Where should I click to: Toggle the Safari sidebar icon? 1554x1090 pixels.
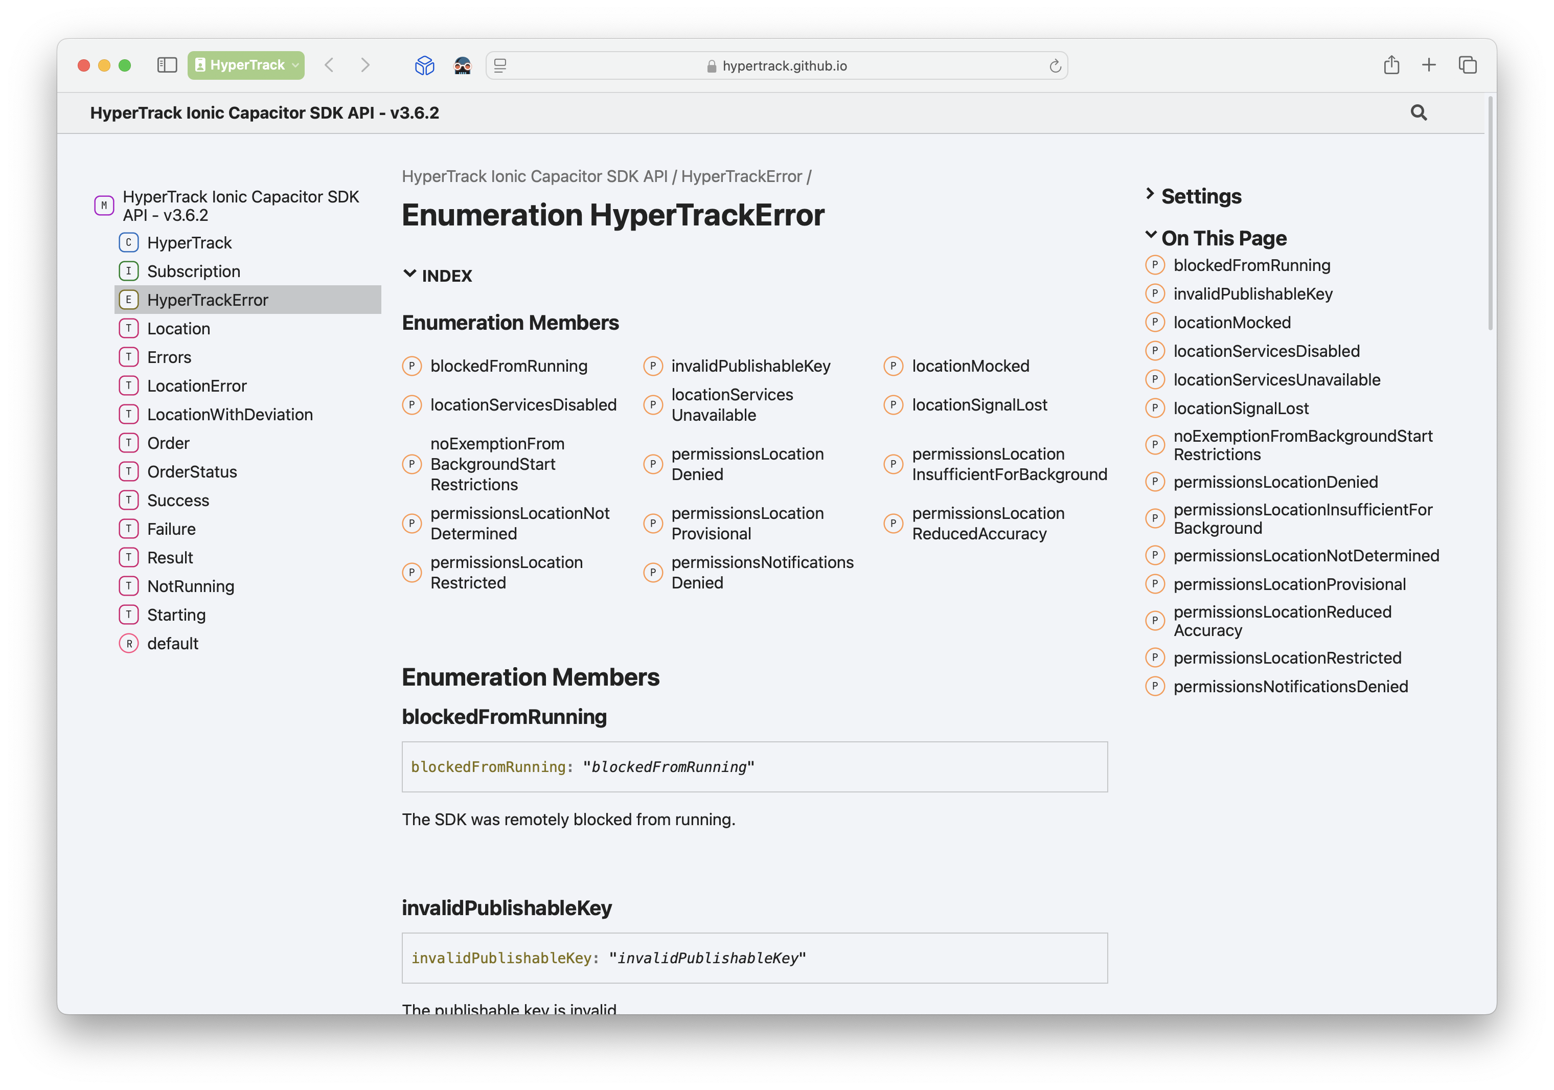coord(167,65)
